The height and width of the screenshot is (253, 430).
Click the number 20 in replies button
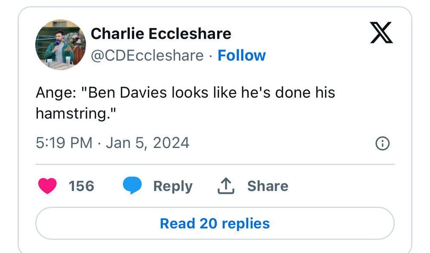coord(208,223)
